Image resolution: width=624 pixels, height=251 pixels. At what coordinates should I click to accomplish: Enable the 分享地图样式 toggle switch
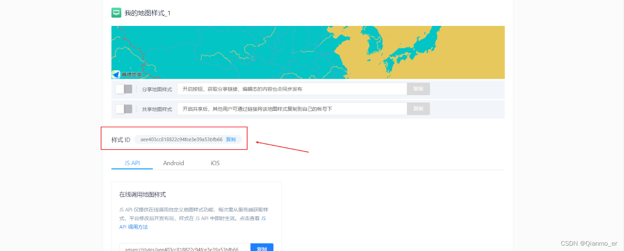(124, 89)
